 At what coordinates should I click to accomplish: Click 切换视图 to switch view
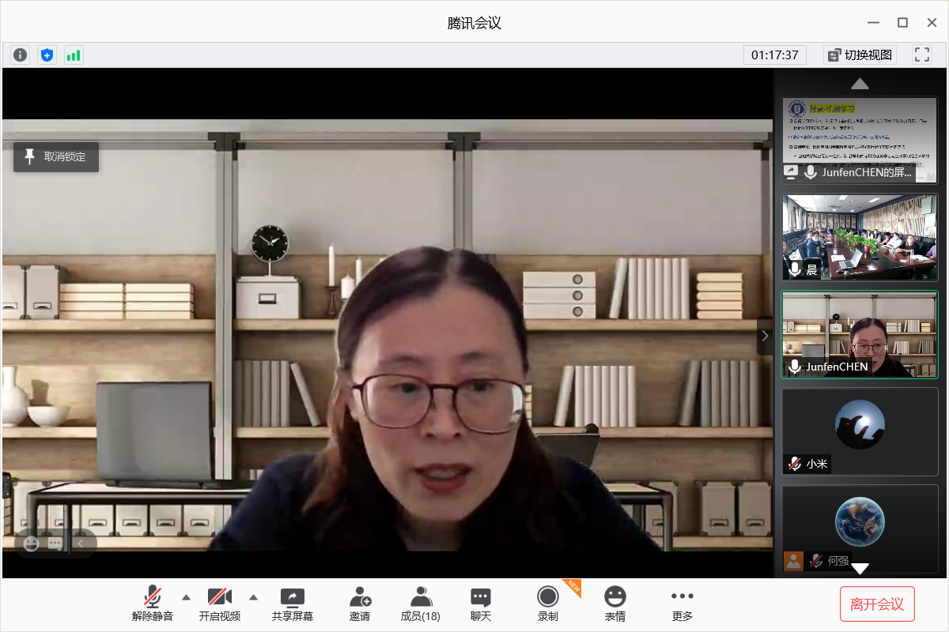(859, 55)
